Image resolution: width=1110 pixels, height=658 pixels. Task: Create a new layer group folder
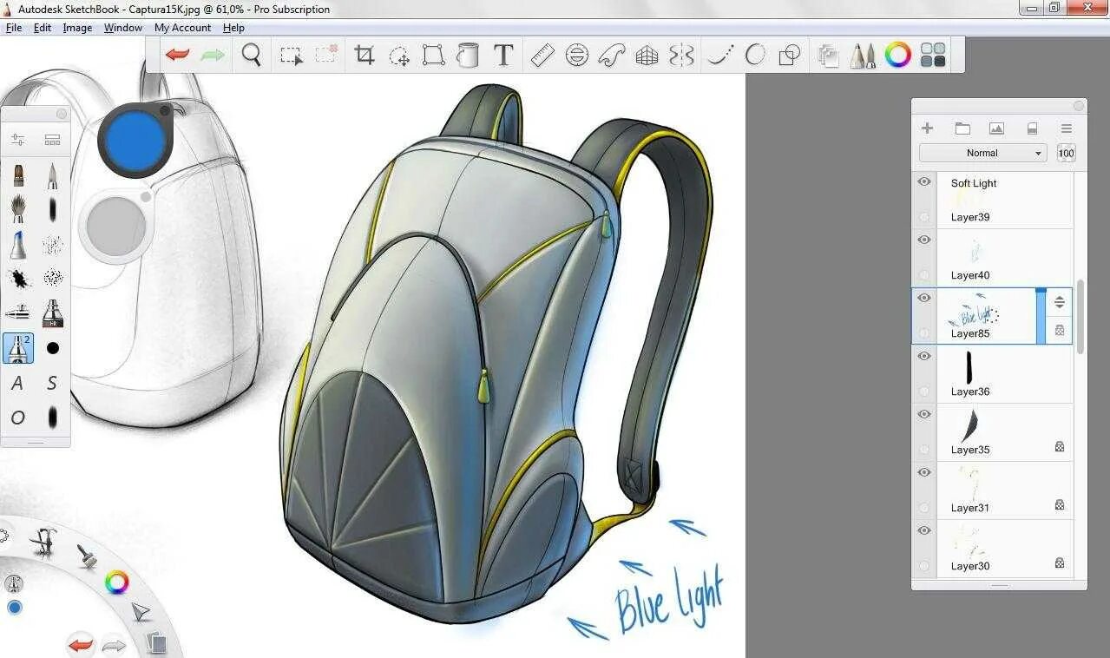pos(962,128)
